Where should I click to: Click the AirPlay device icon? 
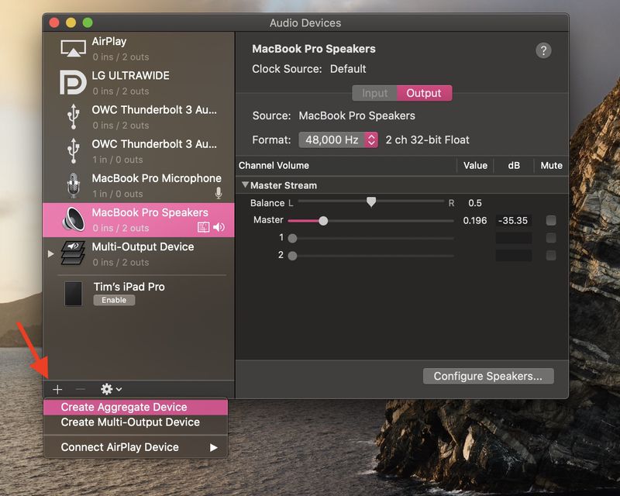coord(73,49)
